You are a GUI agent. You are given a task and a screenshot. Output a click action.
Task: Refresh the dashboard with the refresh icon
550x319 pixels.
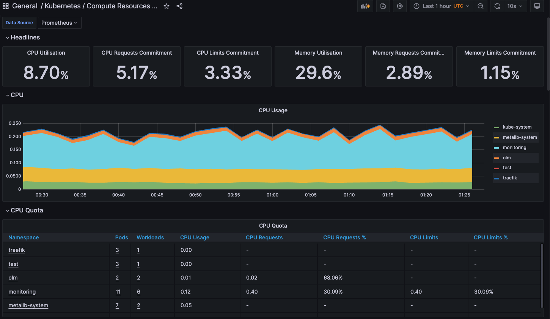tap(497, 6)
